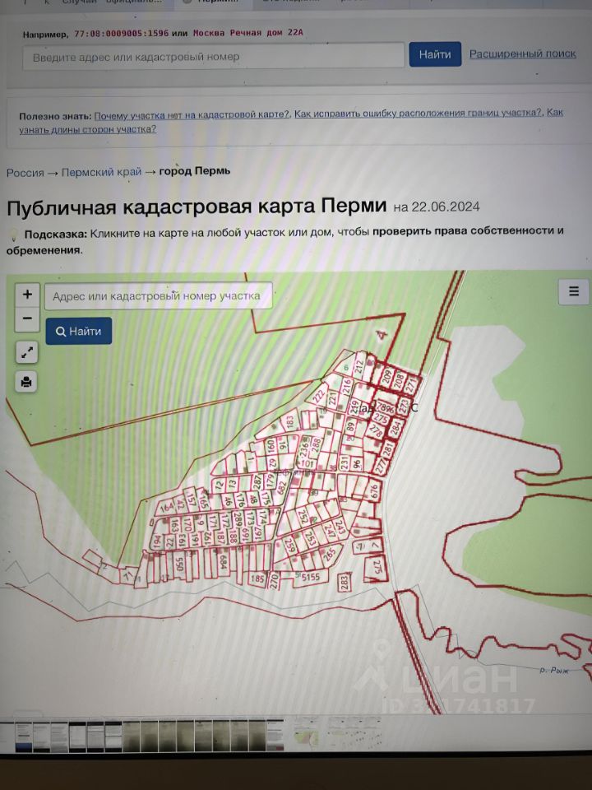Select parcel 288 on the map
The image size is (592, 790).
tap(316, 445)
